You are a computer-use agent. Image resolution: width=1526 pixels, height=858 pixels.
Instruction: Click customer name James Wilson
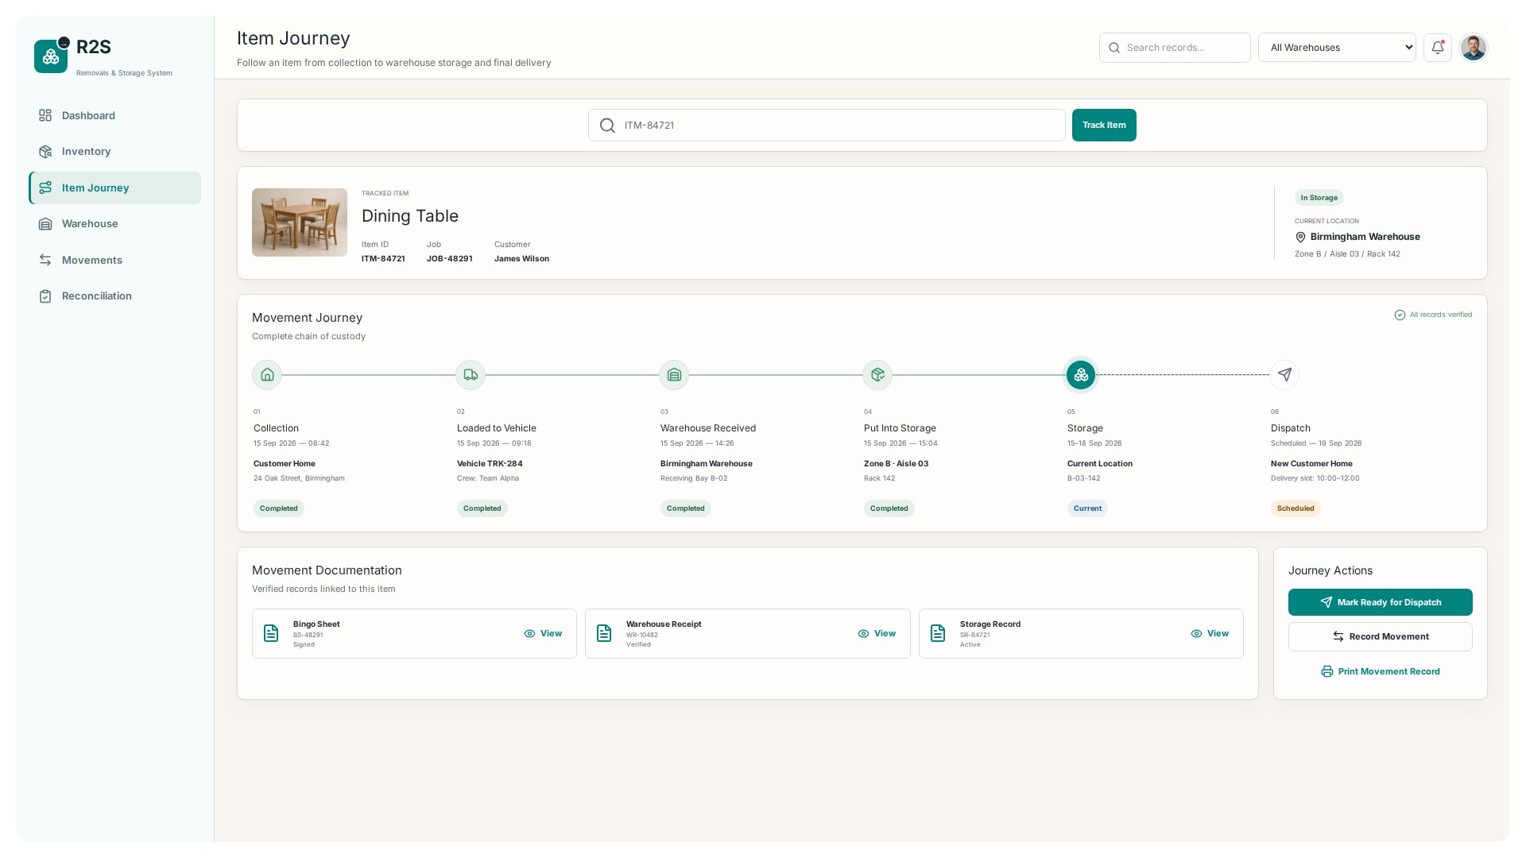[x=521, y=259]
